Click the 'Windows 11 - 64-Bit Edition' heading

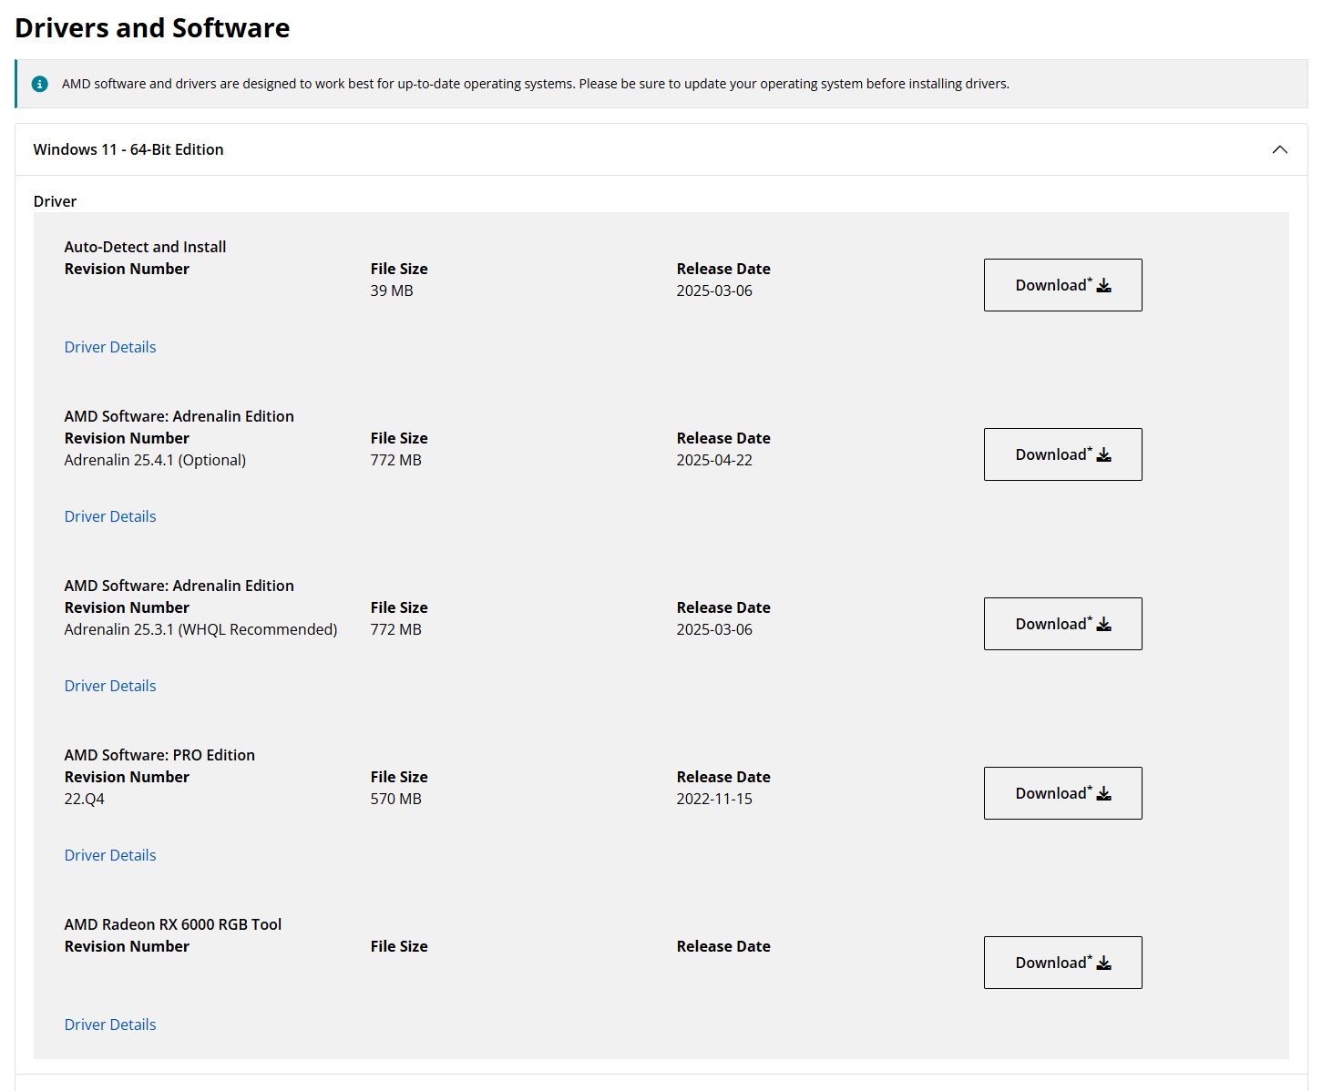(x=128, y=149)
